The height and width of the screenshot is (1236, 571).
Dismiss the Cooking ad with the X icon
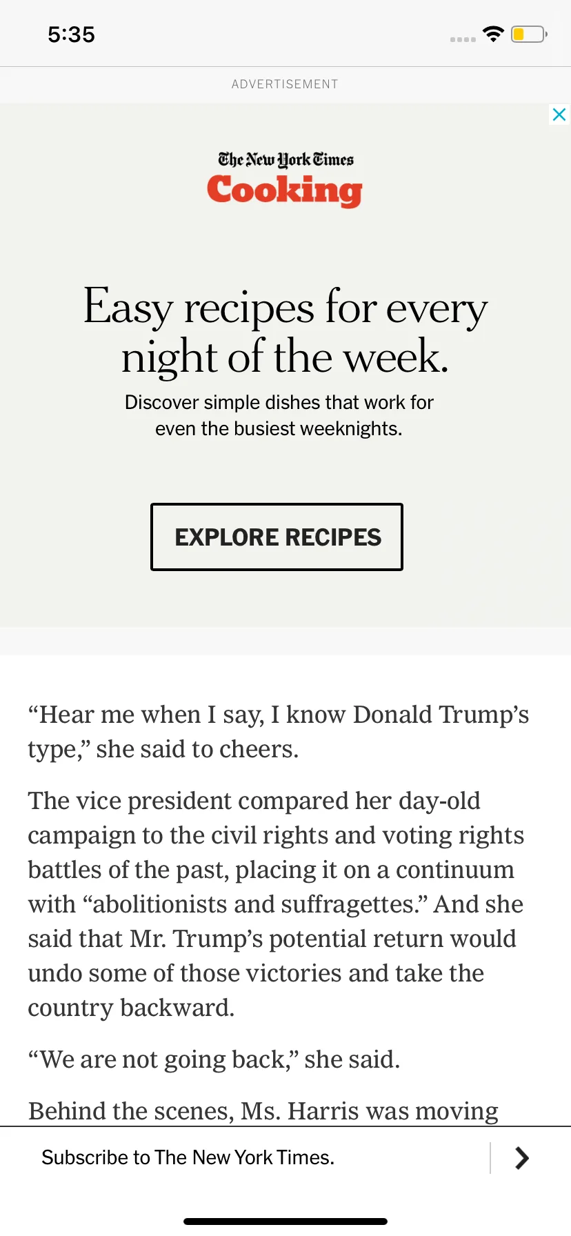coord(559,114)
